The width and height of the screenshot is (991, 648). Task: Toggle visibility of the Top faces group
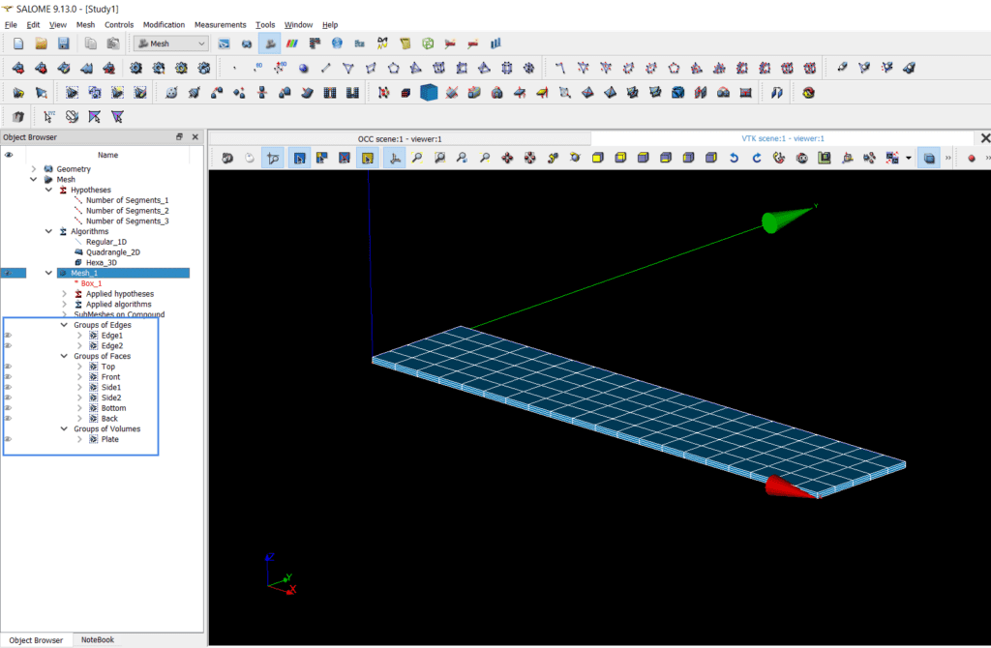tap(7, 367)
